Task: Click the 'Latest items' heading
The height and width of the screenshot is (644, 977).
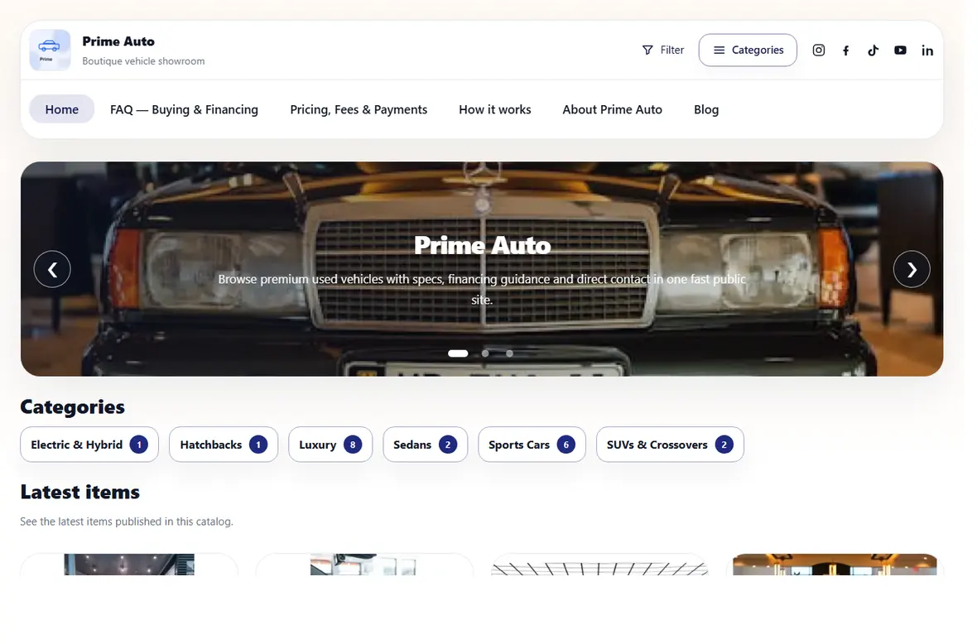Action: point(79,492)
